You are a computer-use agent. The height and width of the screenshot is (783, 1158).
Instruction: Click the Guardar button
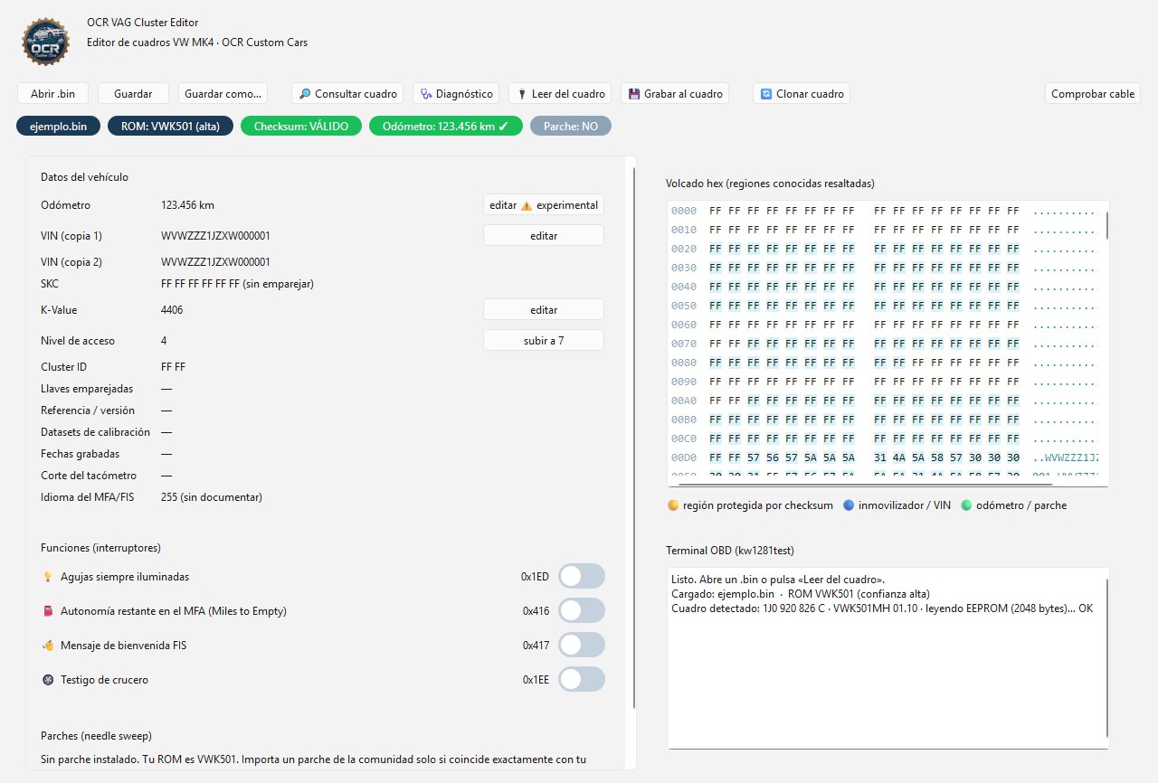click(x=134, y=94)
